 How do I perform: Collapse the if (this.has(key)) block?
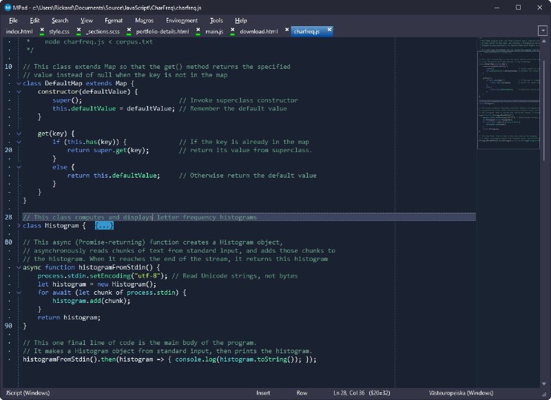[x=19, y=142]
